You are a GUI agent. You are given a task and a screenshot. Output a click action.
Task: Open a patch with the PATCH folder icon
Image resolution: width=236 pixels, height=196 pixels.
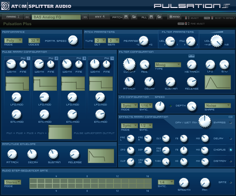coord(134,17)
